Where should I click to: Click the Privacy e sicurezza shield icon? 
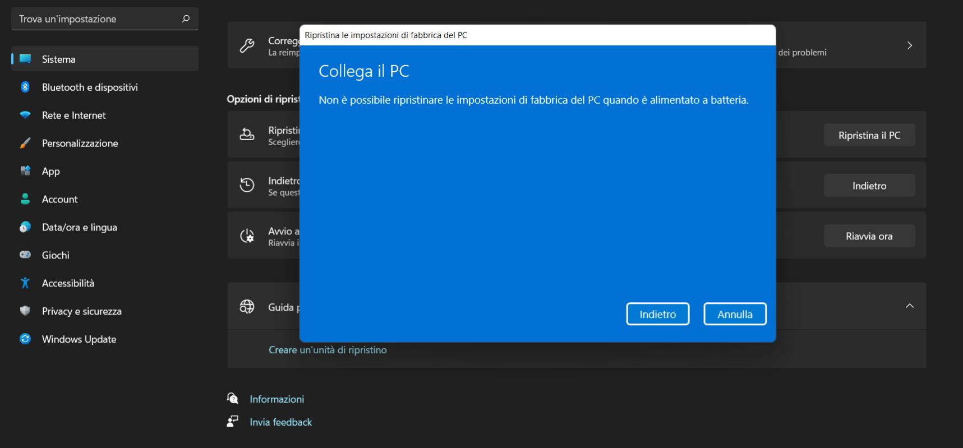click(25, 311)
